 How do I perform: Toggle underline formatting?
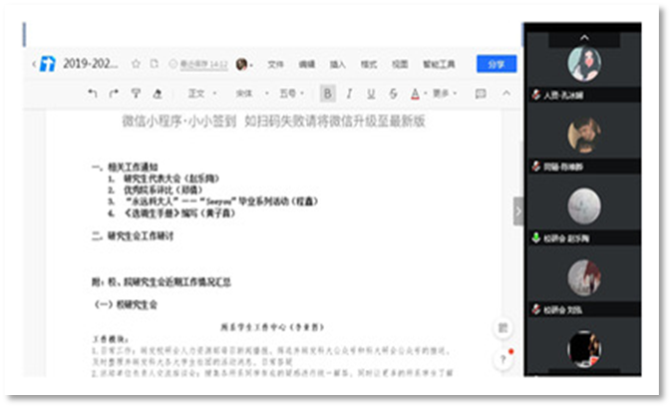pyautogui.click(x=370, y=94)
